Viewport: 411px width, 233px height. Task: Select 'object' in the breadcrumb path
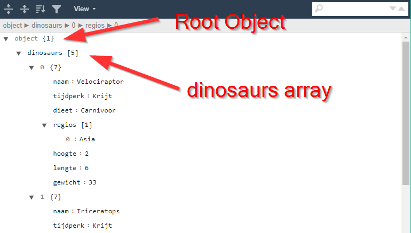click(x=13, y=26)
